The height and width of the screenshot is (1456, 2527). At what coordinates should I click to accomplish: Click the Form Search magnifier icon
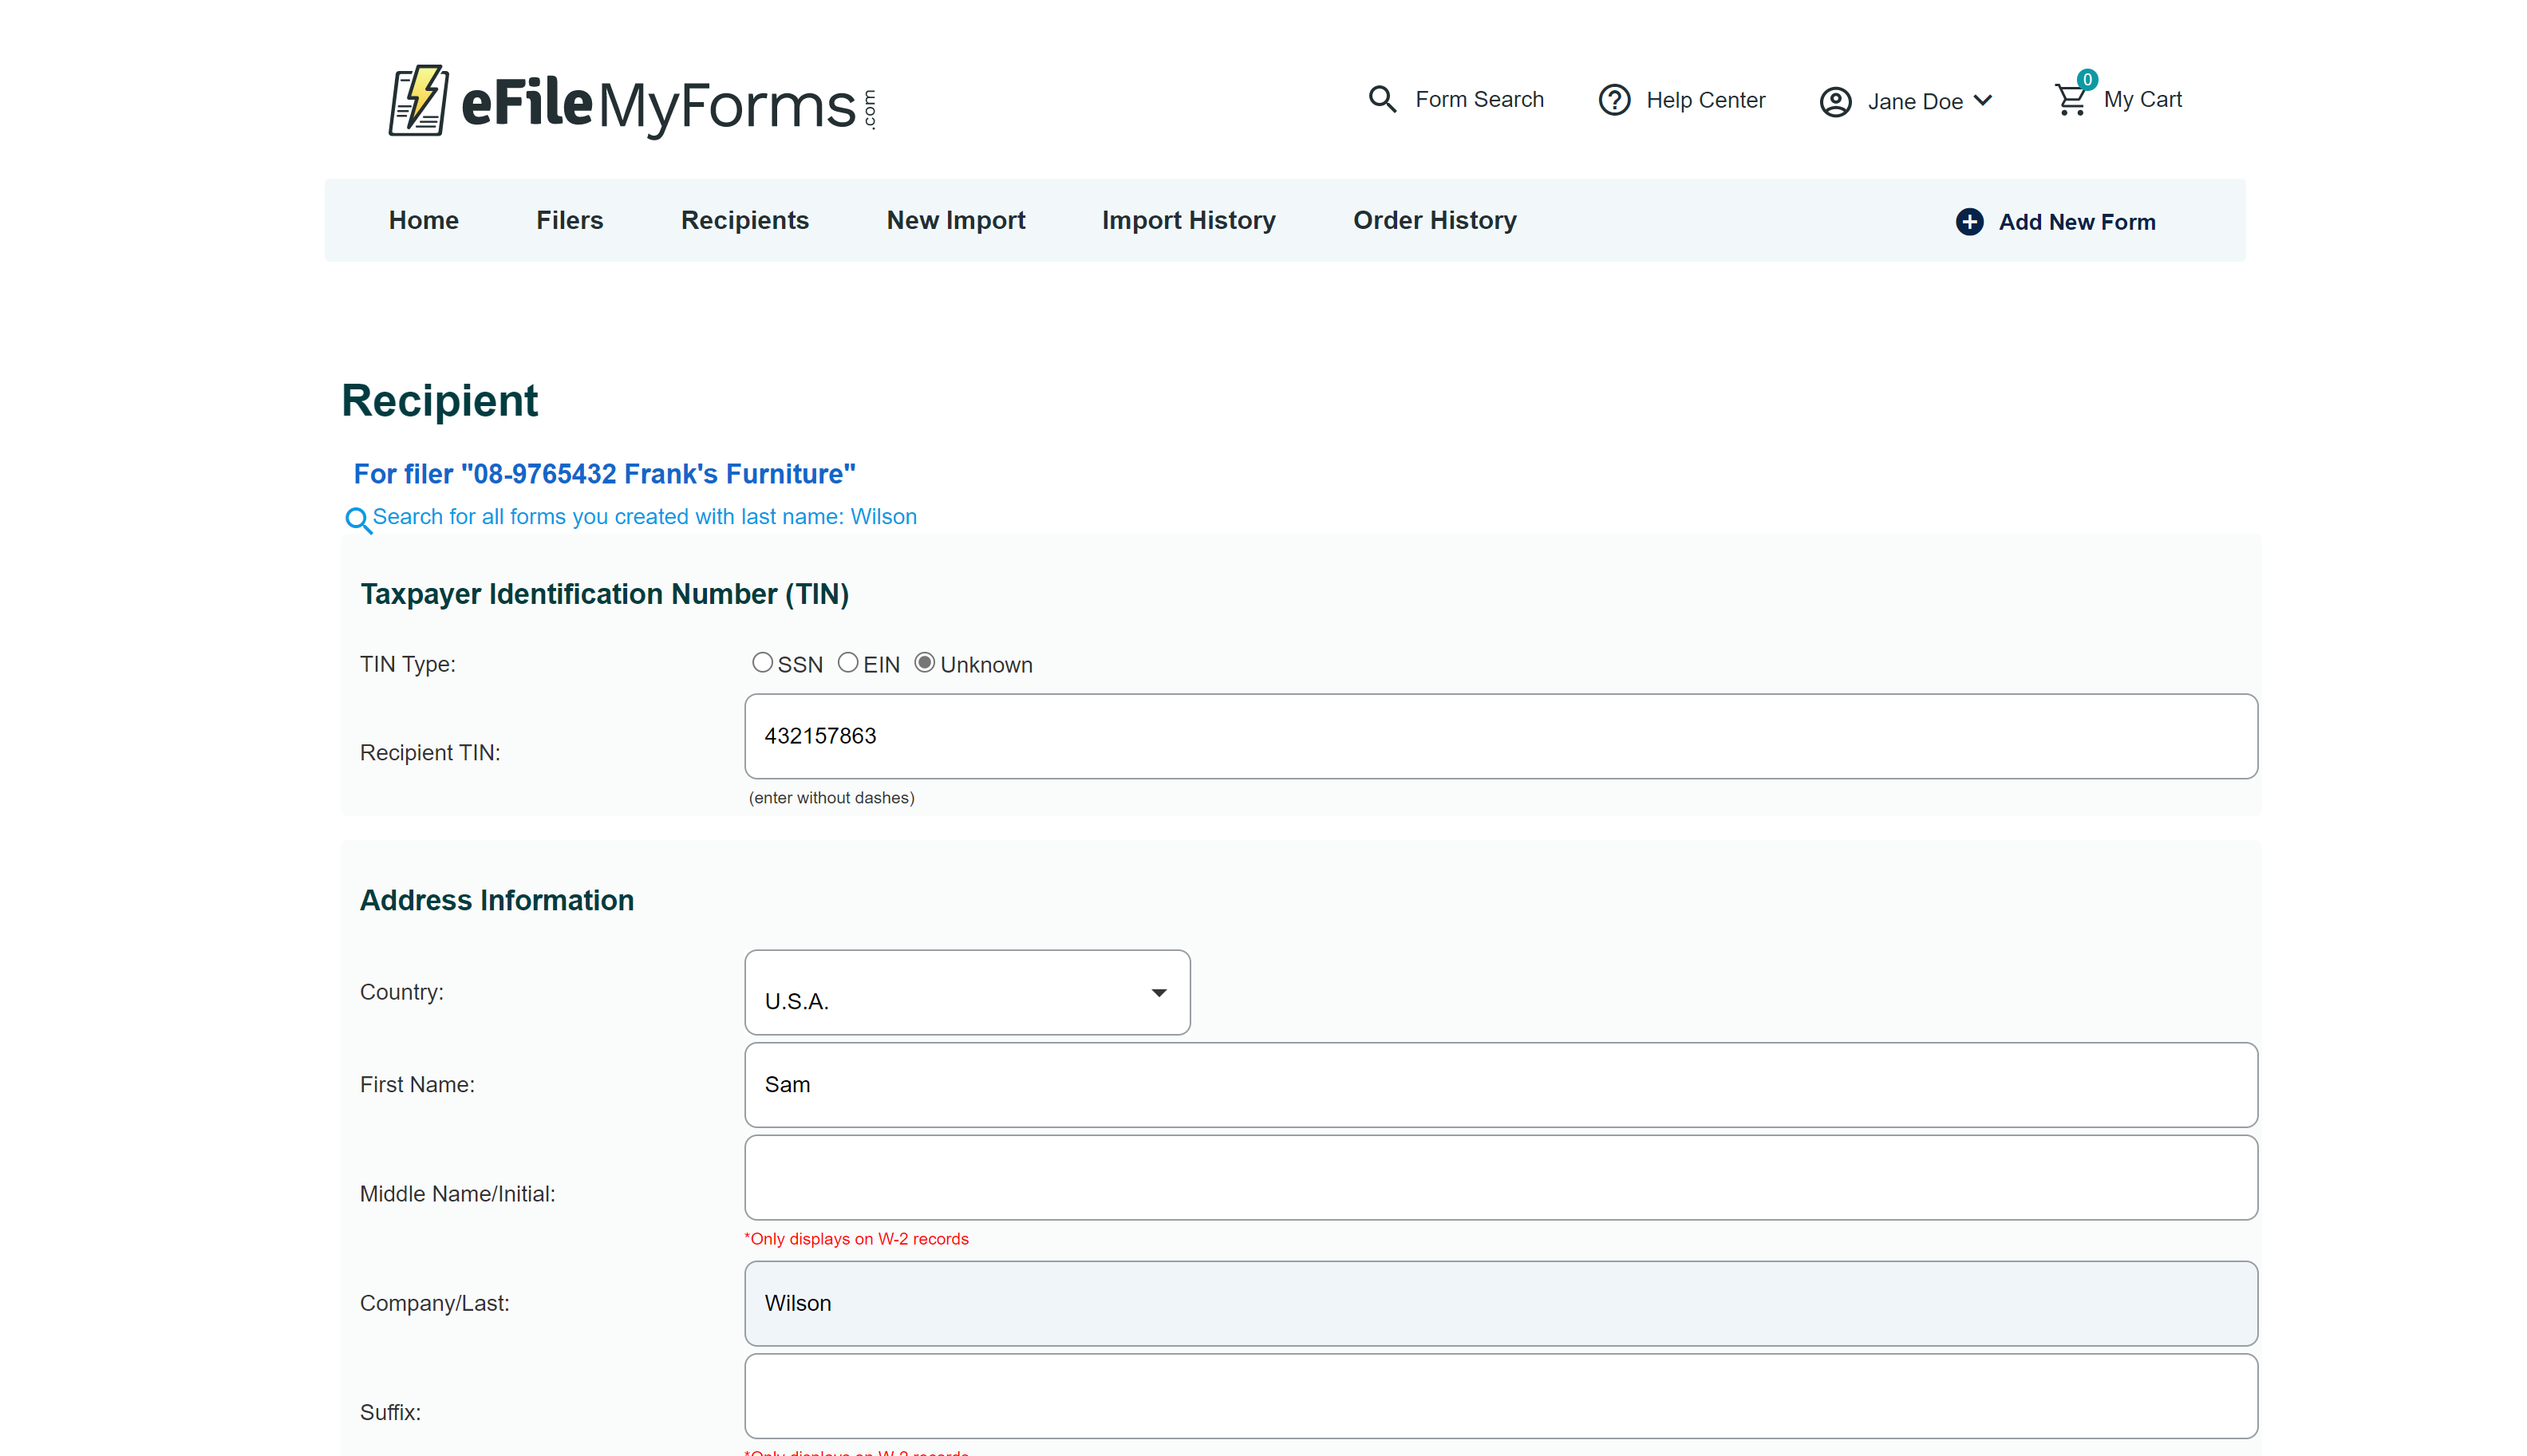[x=1382, y=99]
